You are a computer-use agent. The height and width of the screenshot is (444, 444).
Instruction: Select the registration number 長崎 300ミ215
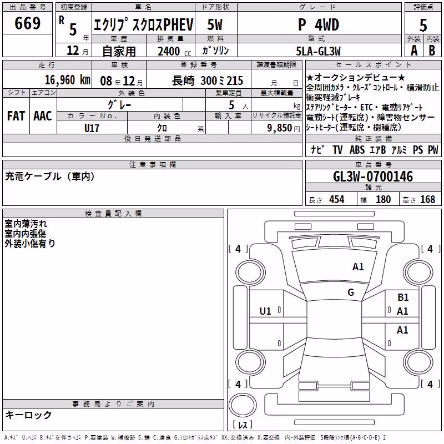(208, 80)
